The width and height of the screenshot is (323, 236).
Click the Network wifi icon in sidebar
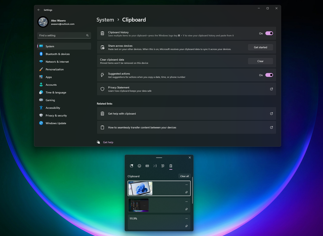click(x=41, y=62)
